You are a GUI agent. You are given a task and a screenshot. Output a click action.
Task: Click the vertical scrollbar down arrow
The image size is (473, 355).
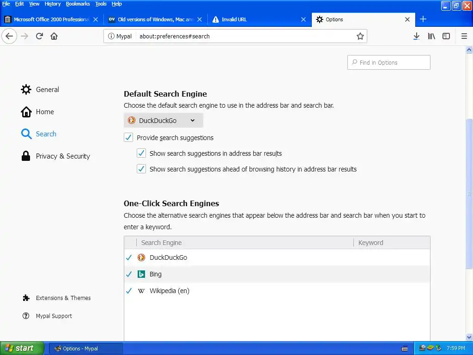pos(469,337)
